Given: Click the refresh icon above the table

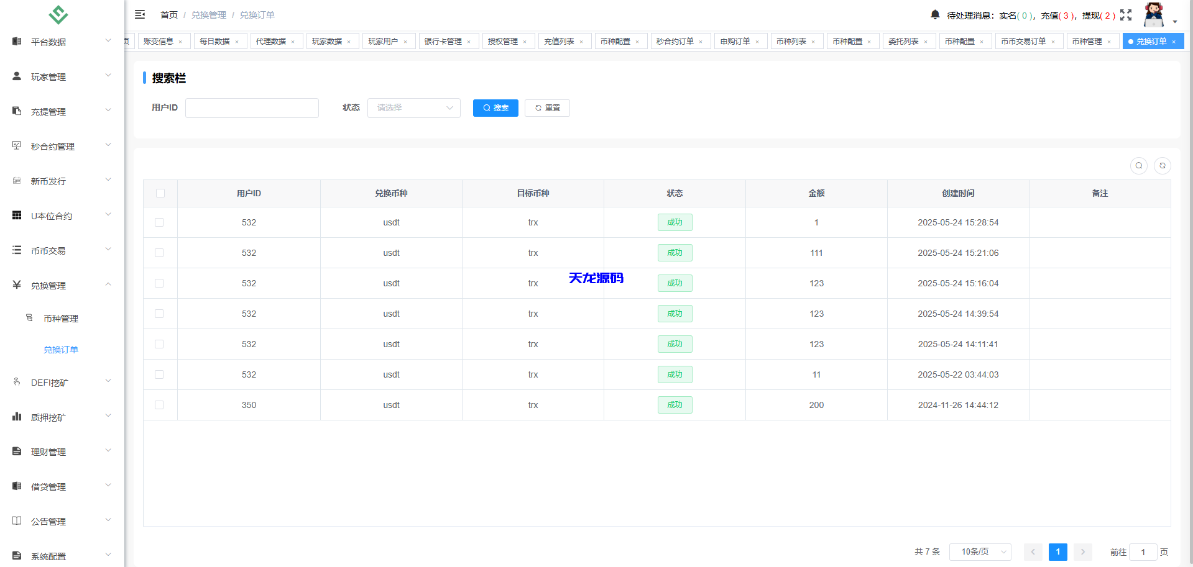Looking at the screenshot, I should 1163,166.
